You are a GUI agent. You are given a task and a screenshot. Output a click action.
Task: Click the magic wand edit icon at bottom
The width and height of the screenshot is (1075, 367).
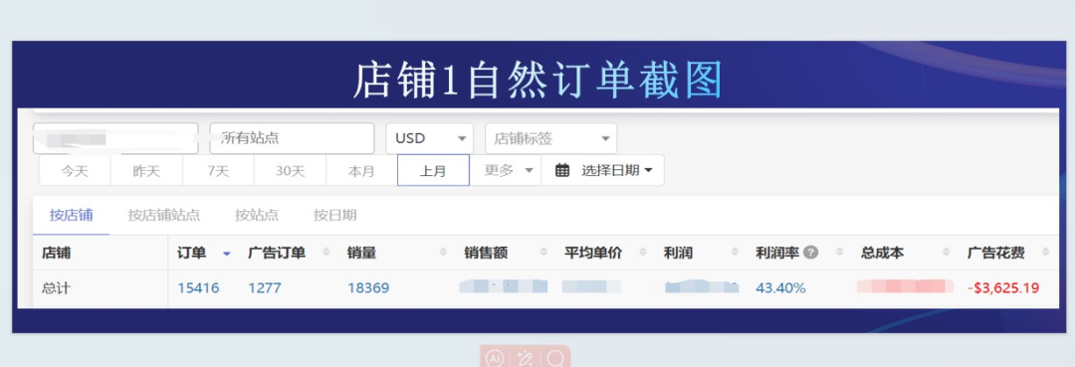(x=526, y=358)
